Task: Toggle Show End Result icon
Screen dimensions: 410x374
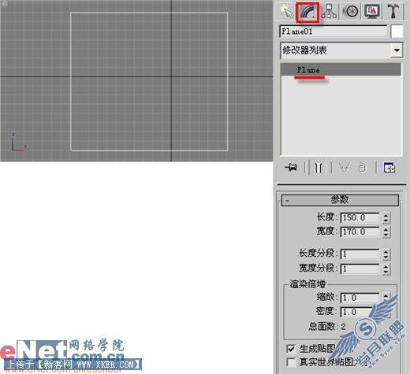Action: [x=318, y=168]
